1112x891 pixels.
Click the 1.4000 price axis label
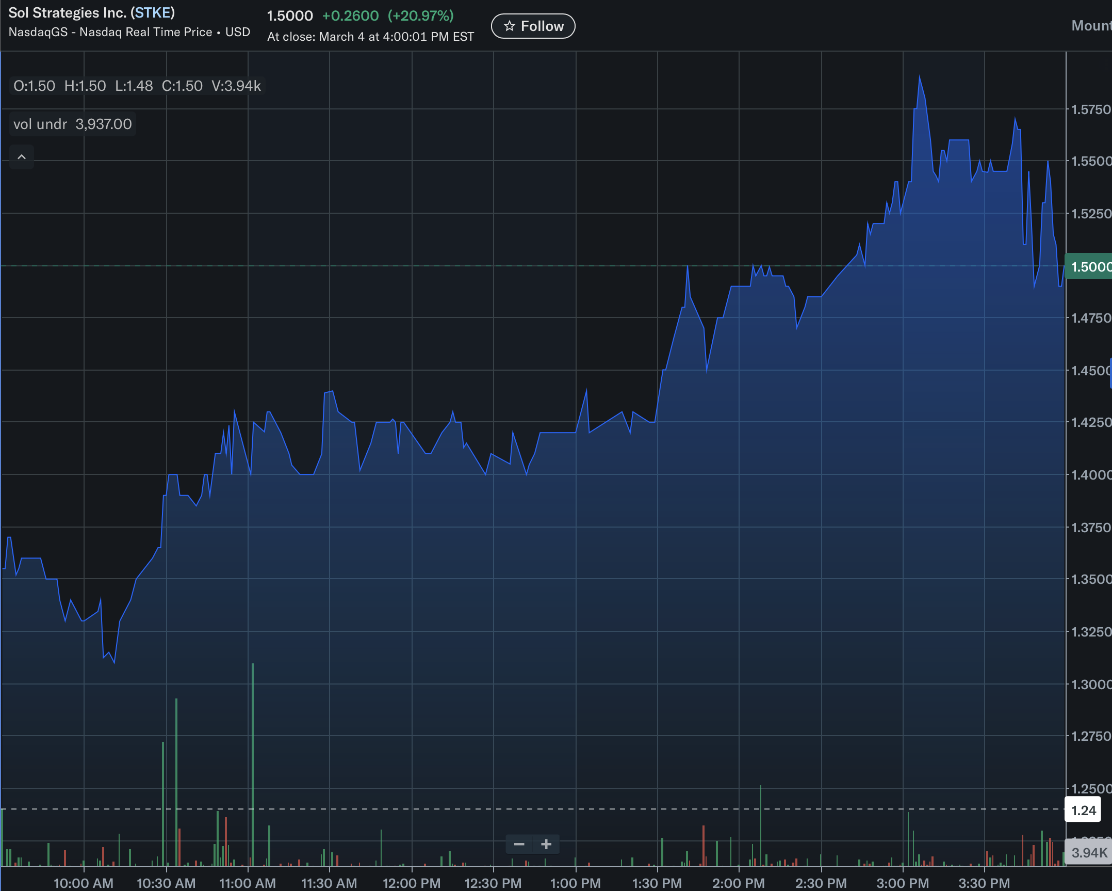(1090, 475)
